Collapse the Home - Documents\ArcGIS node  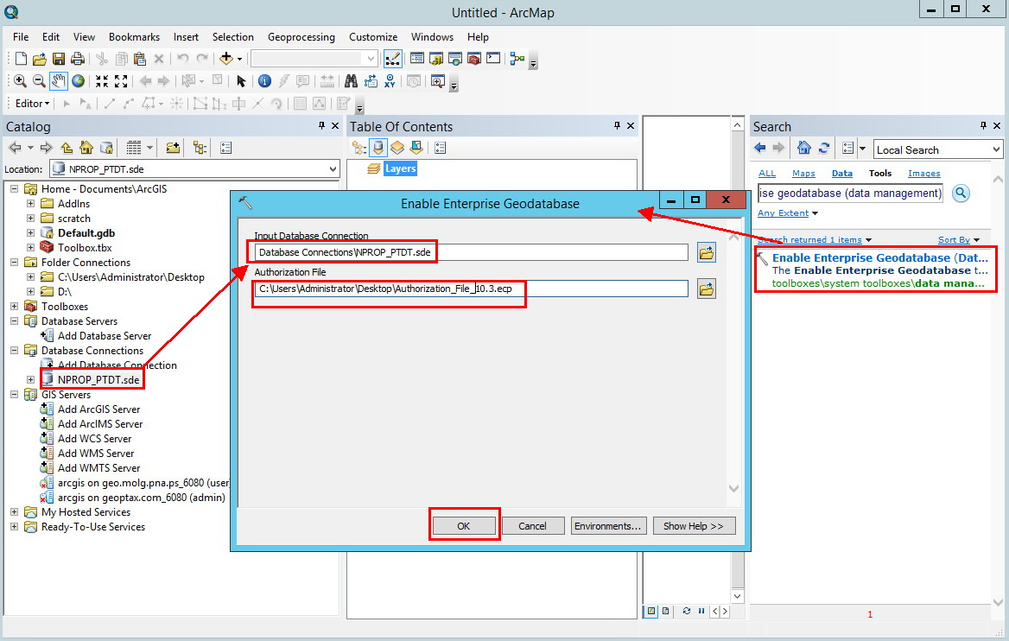pos(14,189)
